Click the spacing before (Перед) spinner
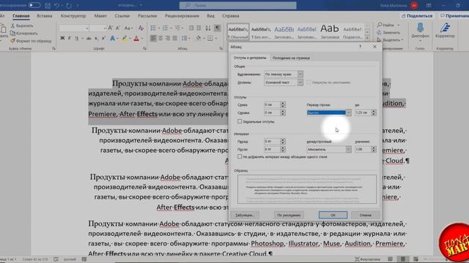The height and width of the screenshot is (263, 469). coord(283,141)
